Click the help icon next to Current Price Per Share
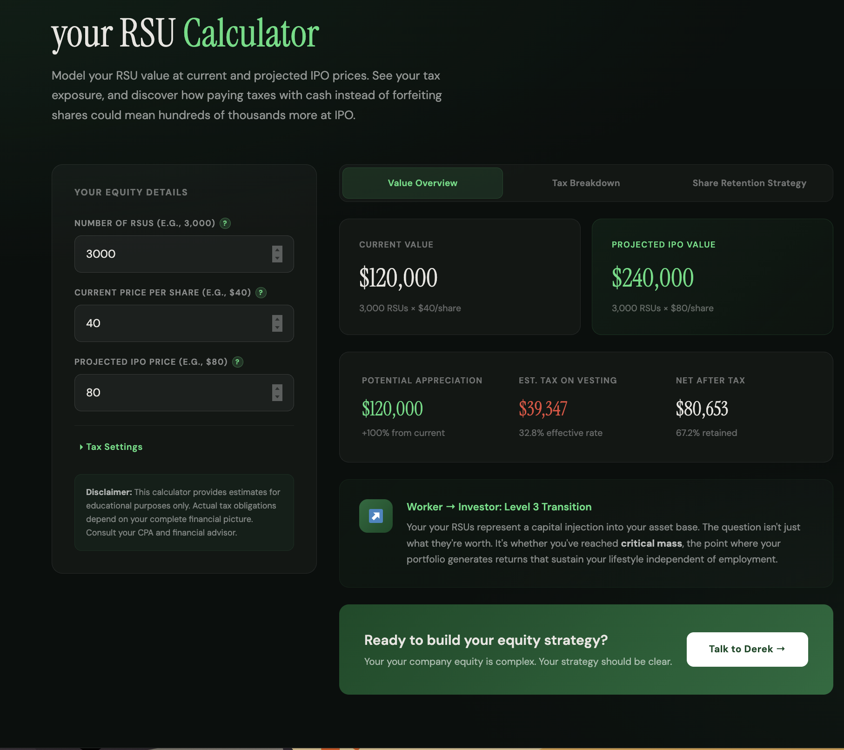844x750 pixels. click(261, 293)
